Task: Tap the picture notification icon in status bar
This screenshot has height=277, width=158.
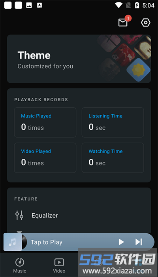Action: (29, 6)
